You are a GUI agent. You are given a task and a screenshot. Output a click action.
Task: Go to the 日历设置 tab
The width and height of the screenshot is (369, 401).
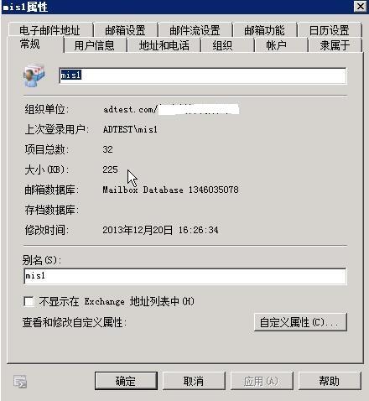coord(329,29)
